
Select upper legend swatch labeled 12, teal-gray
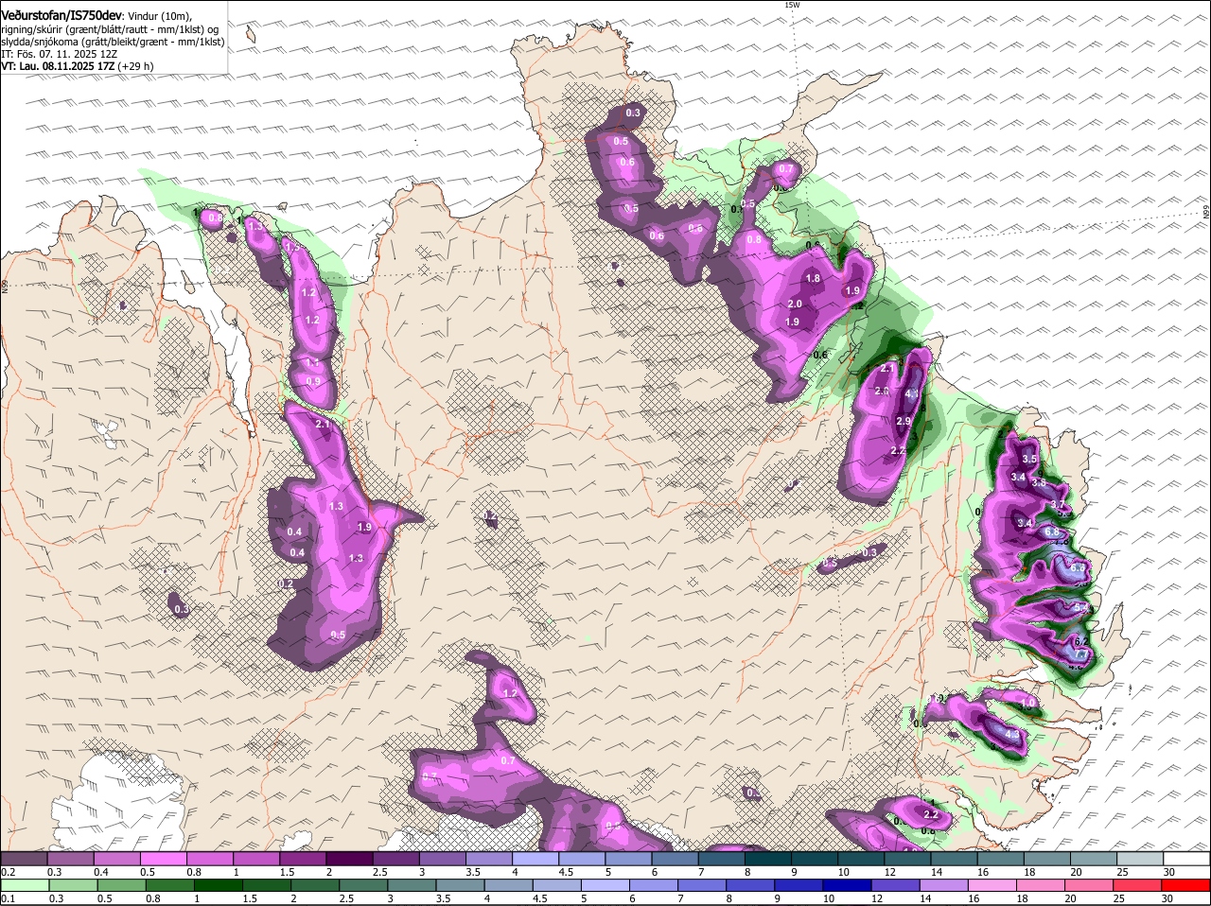[x=908, y=858]
